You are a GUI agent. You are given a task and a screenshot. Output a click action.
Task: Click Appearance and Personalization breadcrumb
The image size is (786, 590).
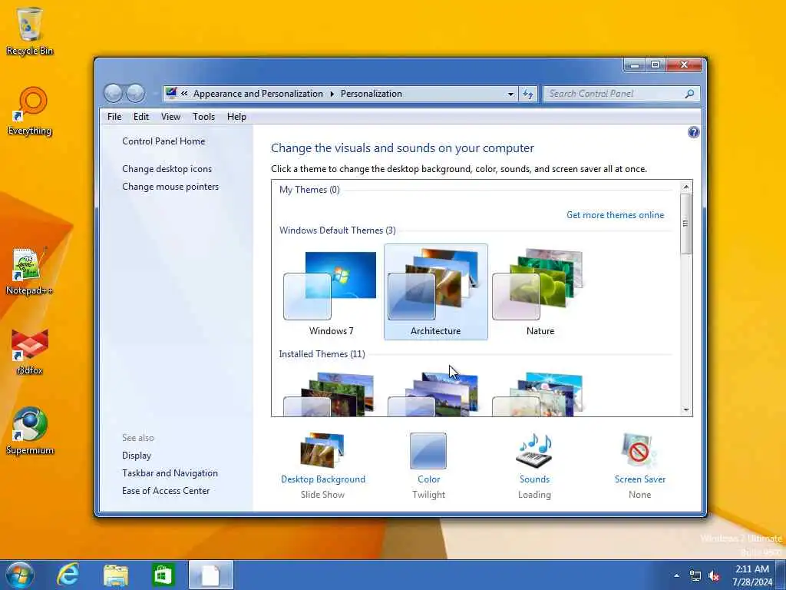(x=258, y=94)
